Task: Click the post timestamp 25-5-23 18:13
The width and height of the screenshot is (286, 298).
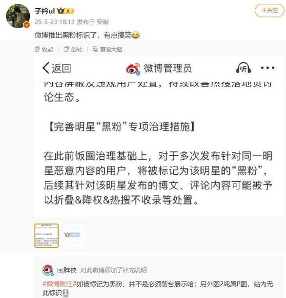Action: (x=55, y=22)
